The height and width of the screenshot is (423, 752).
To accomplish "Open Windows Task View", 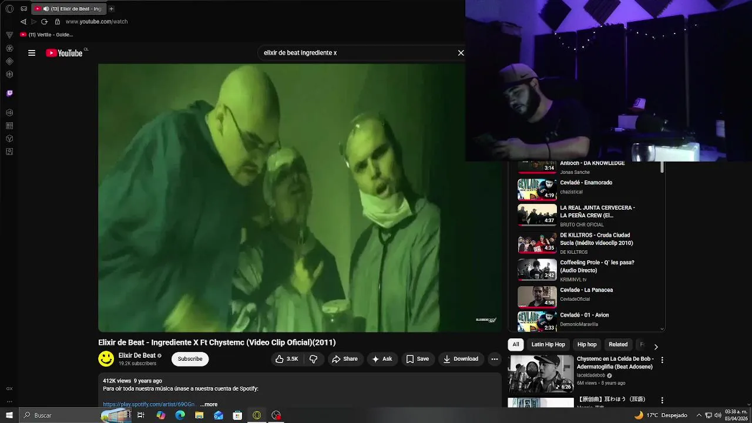I will click(x=141, y=415).
